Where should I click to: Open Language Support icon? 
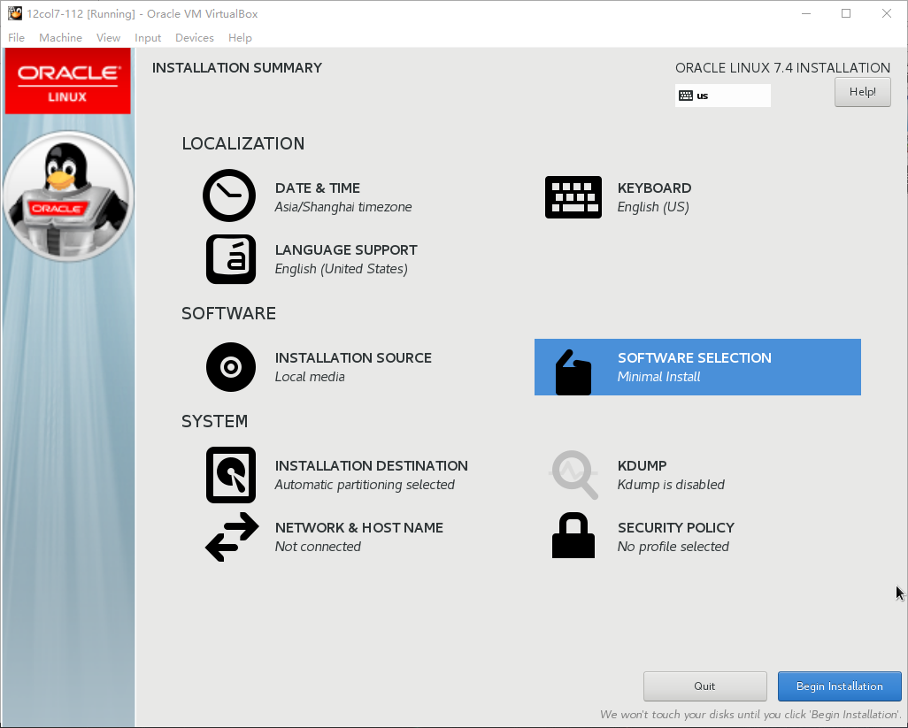point(230,258)
